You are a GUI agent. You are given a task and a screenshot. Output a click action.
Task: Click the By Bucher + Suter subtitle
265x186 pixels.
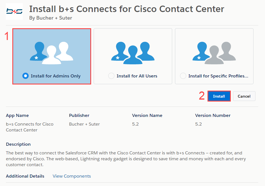click(51, 18)
